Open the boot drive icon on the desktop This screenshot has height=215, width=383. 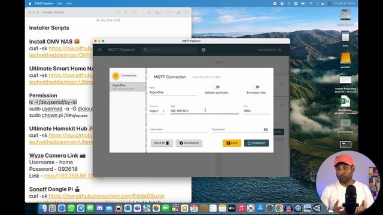(x=345, y=37)
